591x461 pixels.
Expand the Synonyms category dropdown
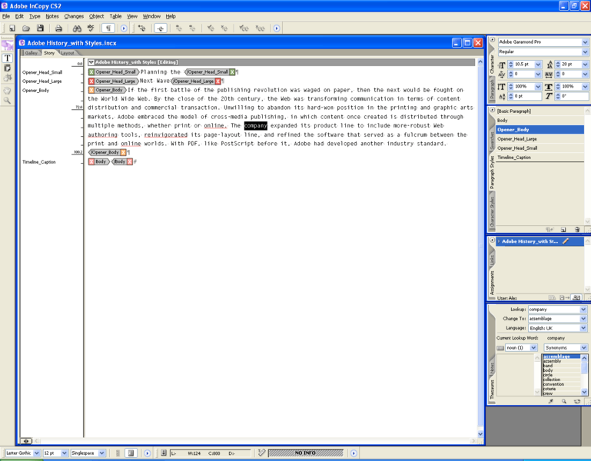click(x=583, y=347)
